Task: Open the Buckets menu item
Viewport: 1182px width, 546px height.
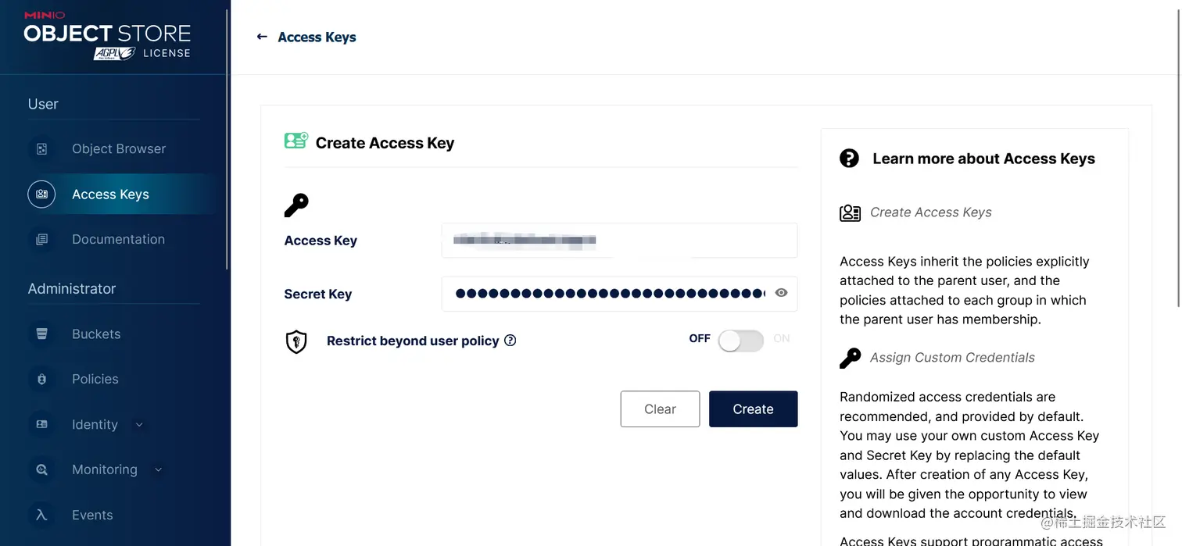Action: (96, 334)
